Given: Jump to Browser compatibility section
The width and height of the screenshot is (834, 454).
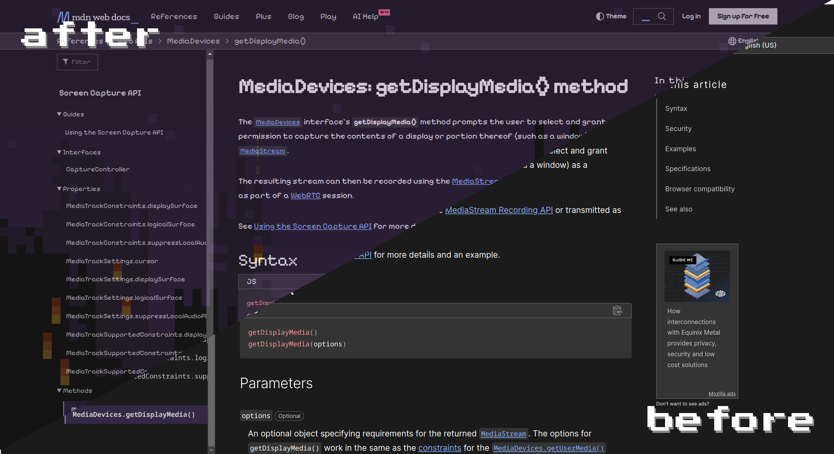Looking at the screenshot, I should pyautogui.click(x=700, y=189).
